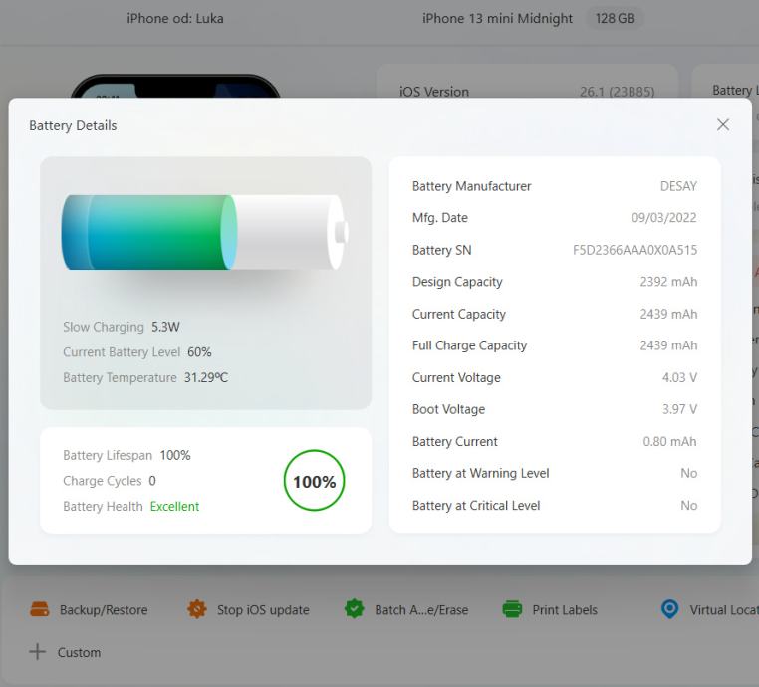759x687 pixels.
Task: Open Backup/Restore tool
Action: (x=89, y=609)
